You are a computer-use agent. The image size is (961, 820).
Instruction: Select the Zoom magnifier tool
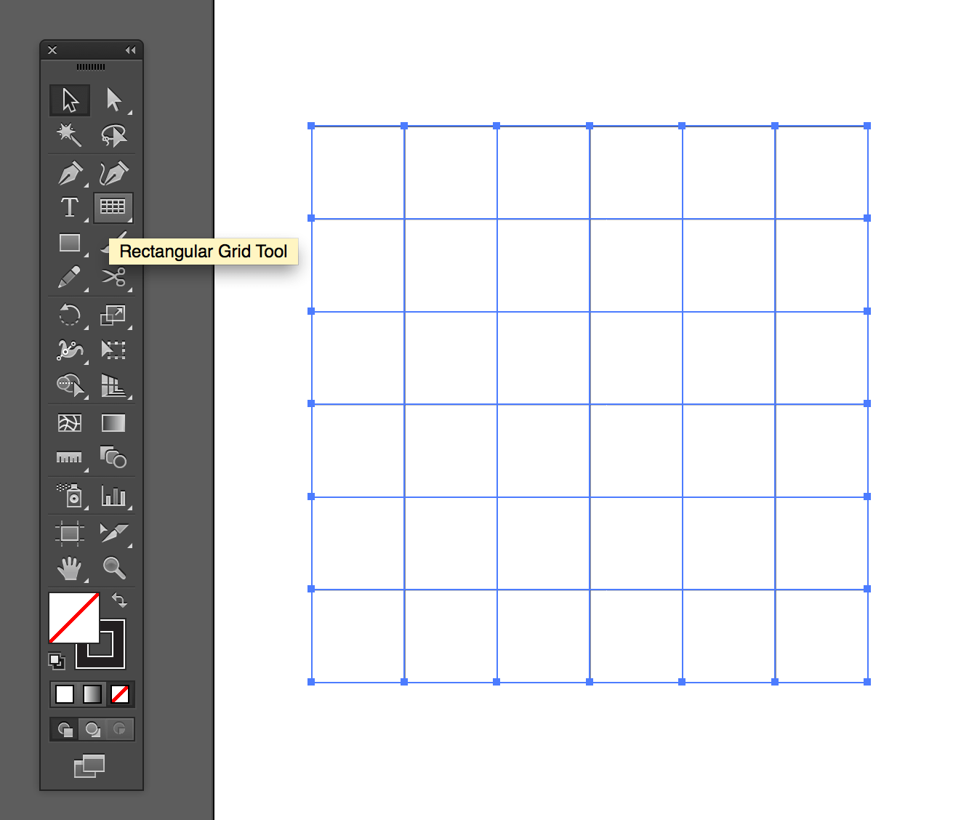tap(114, 568)
